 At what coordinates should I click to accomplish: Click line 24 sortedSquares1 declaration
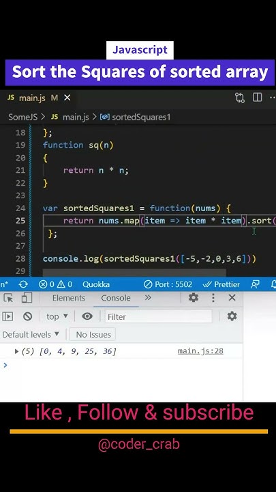pyautogui.click(x=137, y=208)
